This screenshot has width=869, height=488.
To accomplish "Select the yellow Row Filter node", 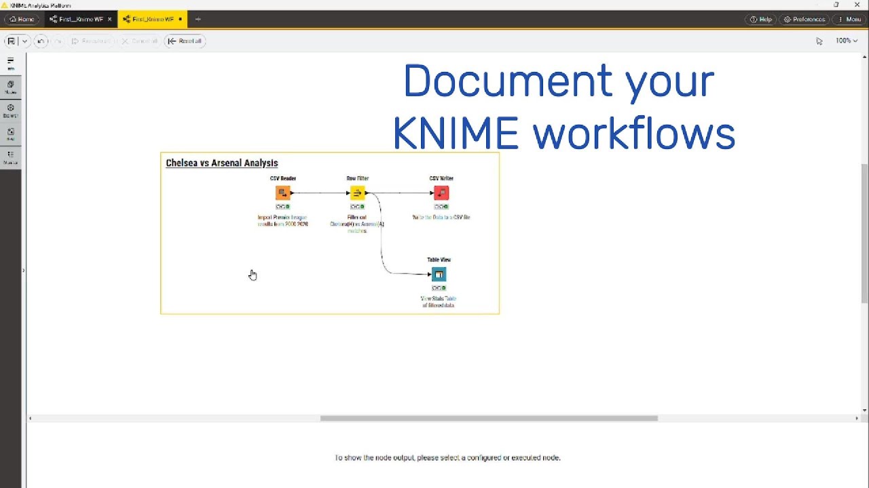I will (358, 193).
